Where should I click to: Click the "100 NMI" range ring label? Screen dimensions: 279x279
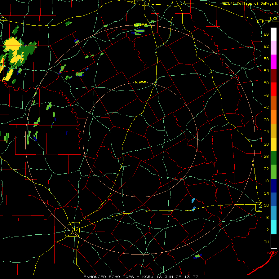[x=140, y=25]
